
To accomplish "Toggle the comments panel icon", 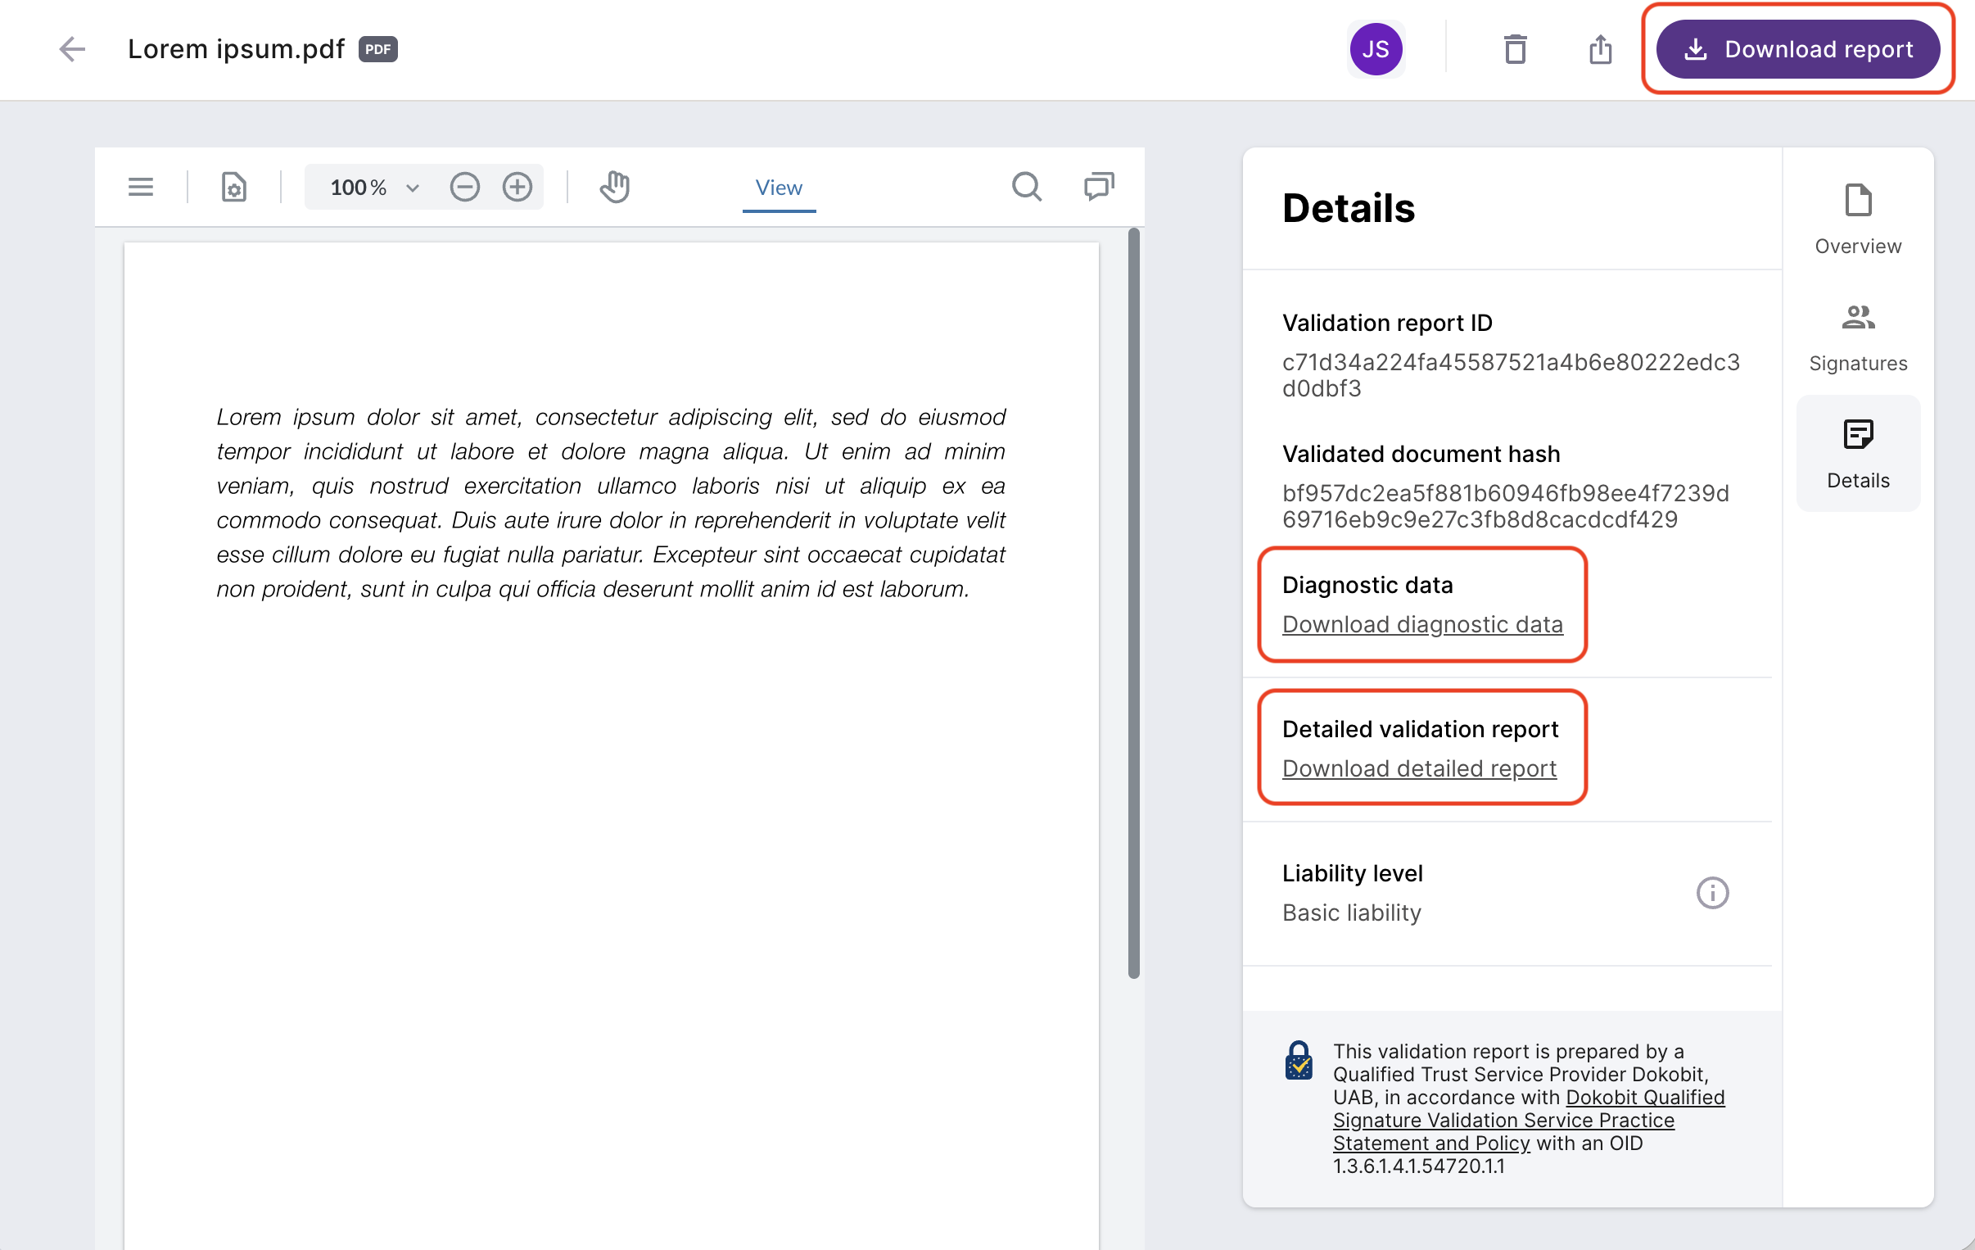I will click(x=1099, y=186).
